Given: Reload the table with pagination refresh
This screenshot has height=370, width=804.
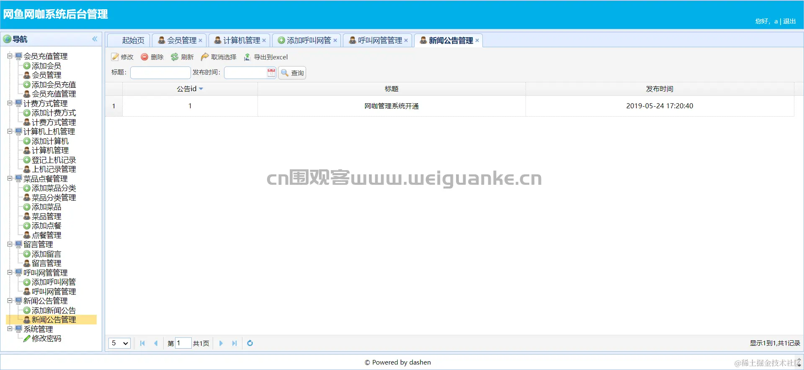Looking at the screenshot, I should pyautogui.click(x=250, y=343).
